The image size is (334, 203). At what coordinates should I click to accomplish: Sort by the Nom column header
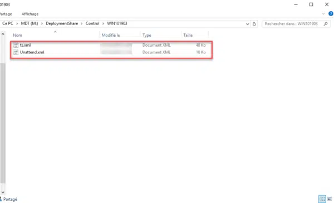coord(17,36)
